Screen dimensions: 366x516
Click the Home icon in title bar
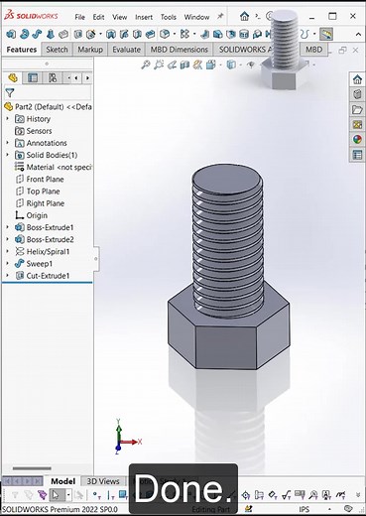pos(244,16)
